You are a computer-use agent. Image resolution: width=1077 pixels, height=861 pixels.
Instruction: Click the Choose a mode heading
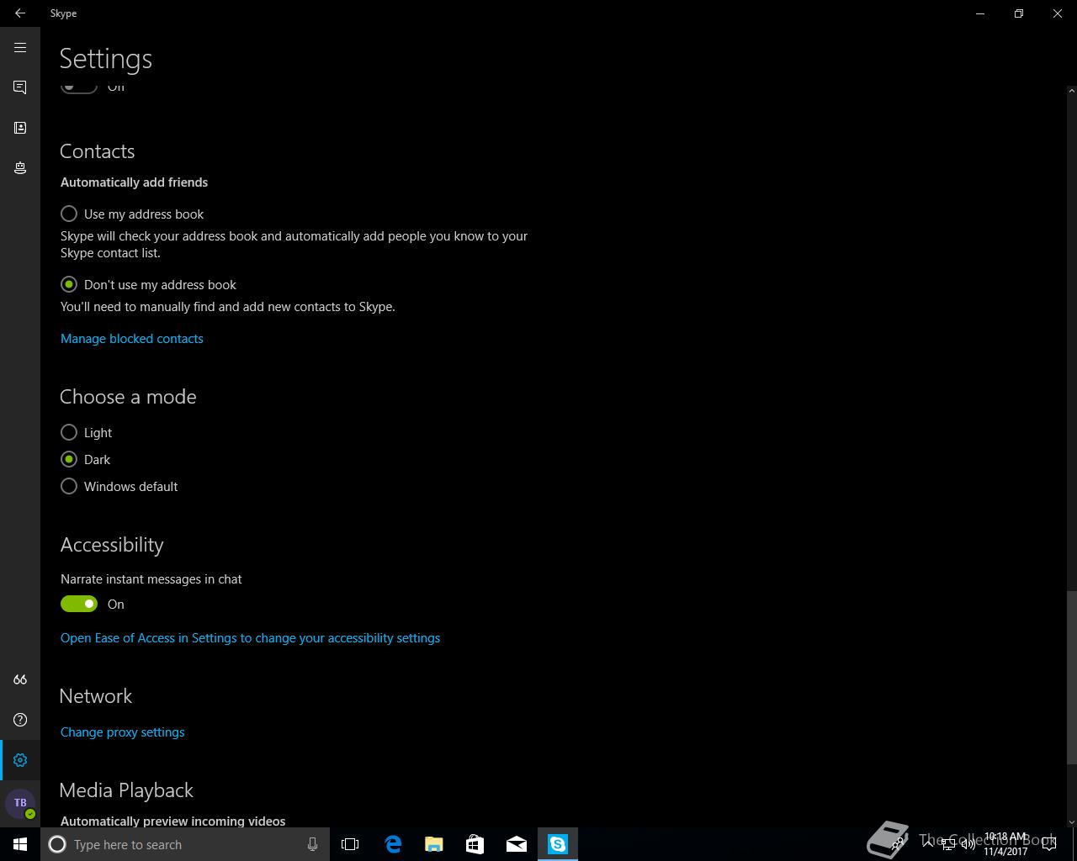(128, 397)
